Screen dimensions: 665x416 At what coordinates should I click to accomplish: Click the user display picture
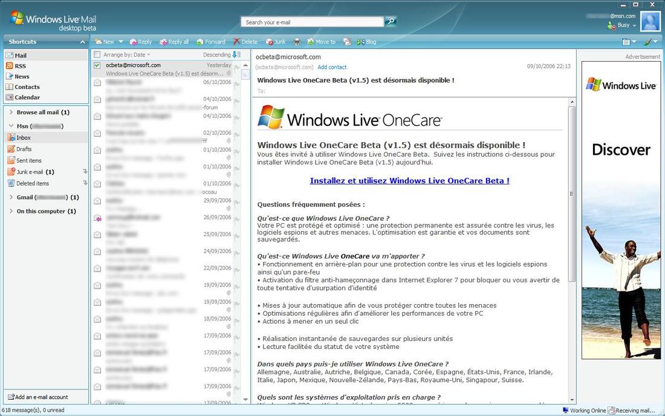pos(650,22)
